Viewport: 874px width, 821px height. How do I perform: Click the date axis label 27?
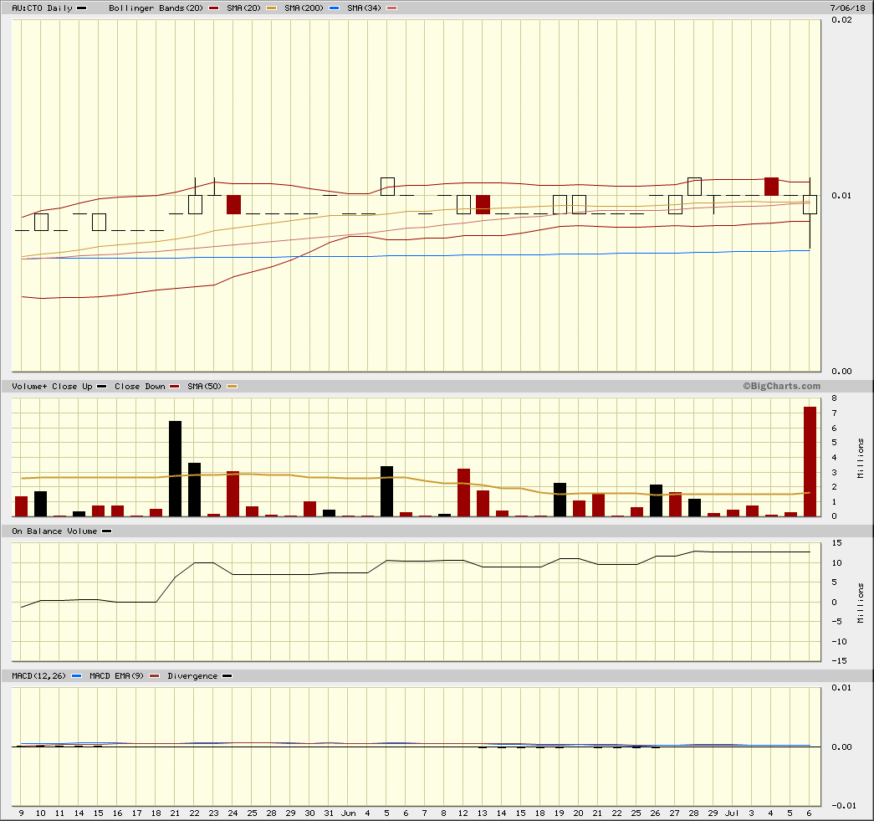pyautogui.click(x=674, y=813)
